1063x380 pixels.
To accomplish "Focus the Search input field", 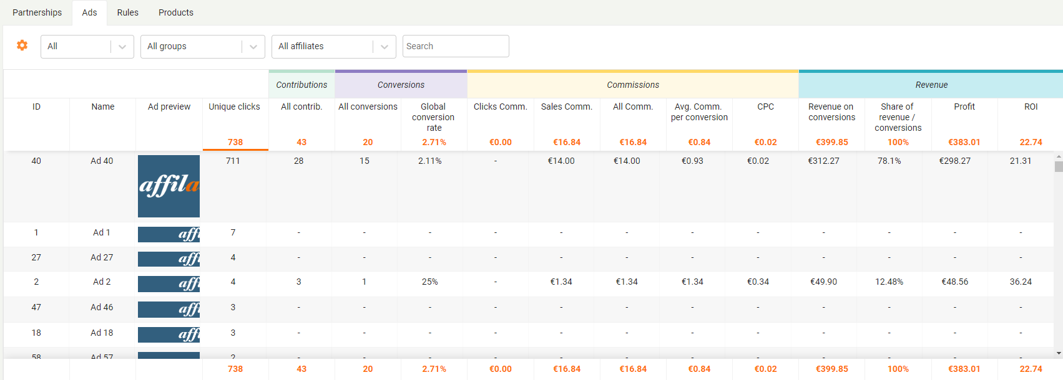I will [456, 46].
